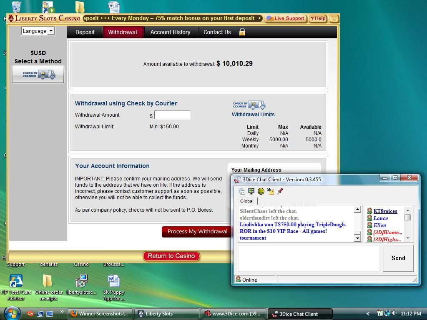Screen dimensions: 427x320
Task: Show hidden system tray icons arrow
Action: point(368,314)
